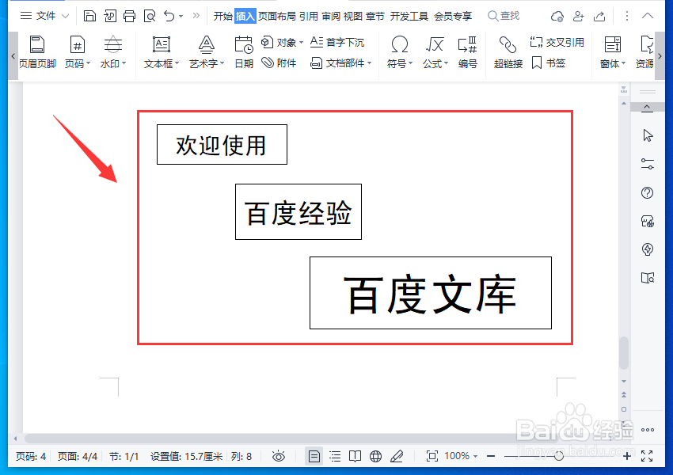Collapse the ribbon with the up chevron
673x475 pixels.
click(x=647, y=16)
